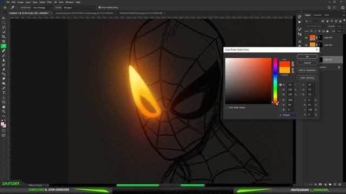Click foreground color swatch in toolbar

[x=2, y=124]
